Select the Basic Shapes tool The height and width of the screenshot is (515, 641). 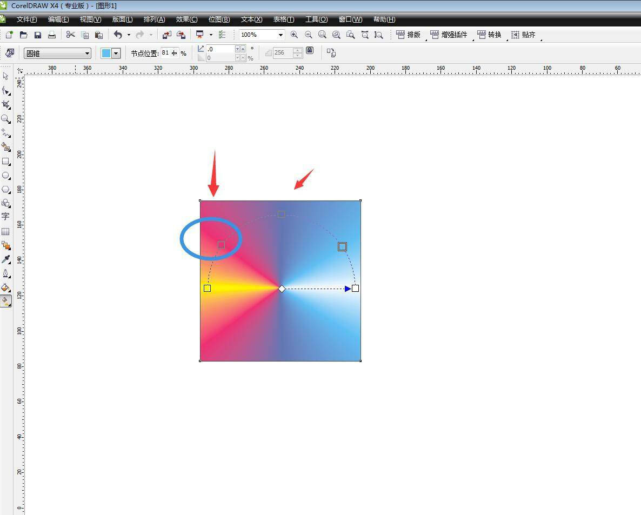tap(6, 203)
